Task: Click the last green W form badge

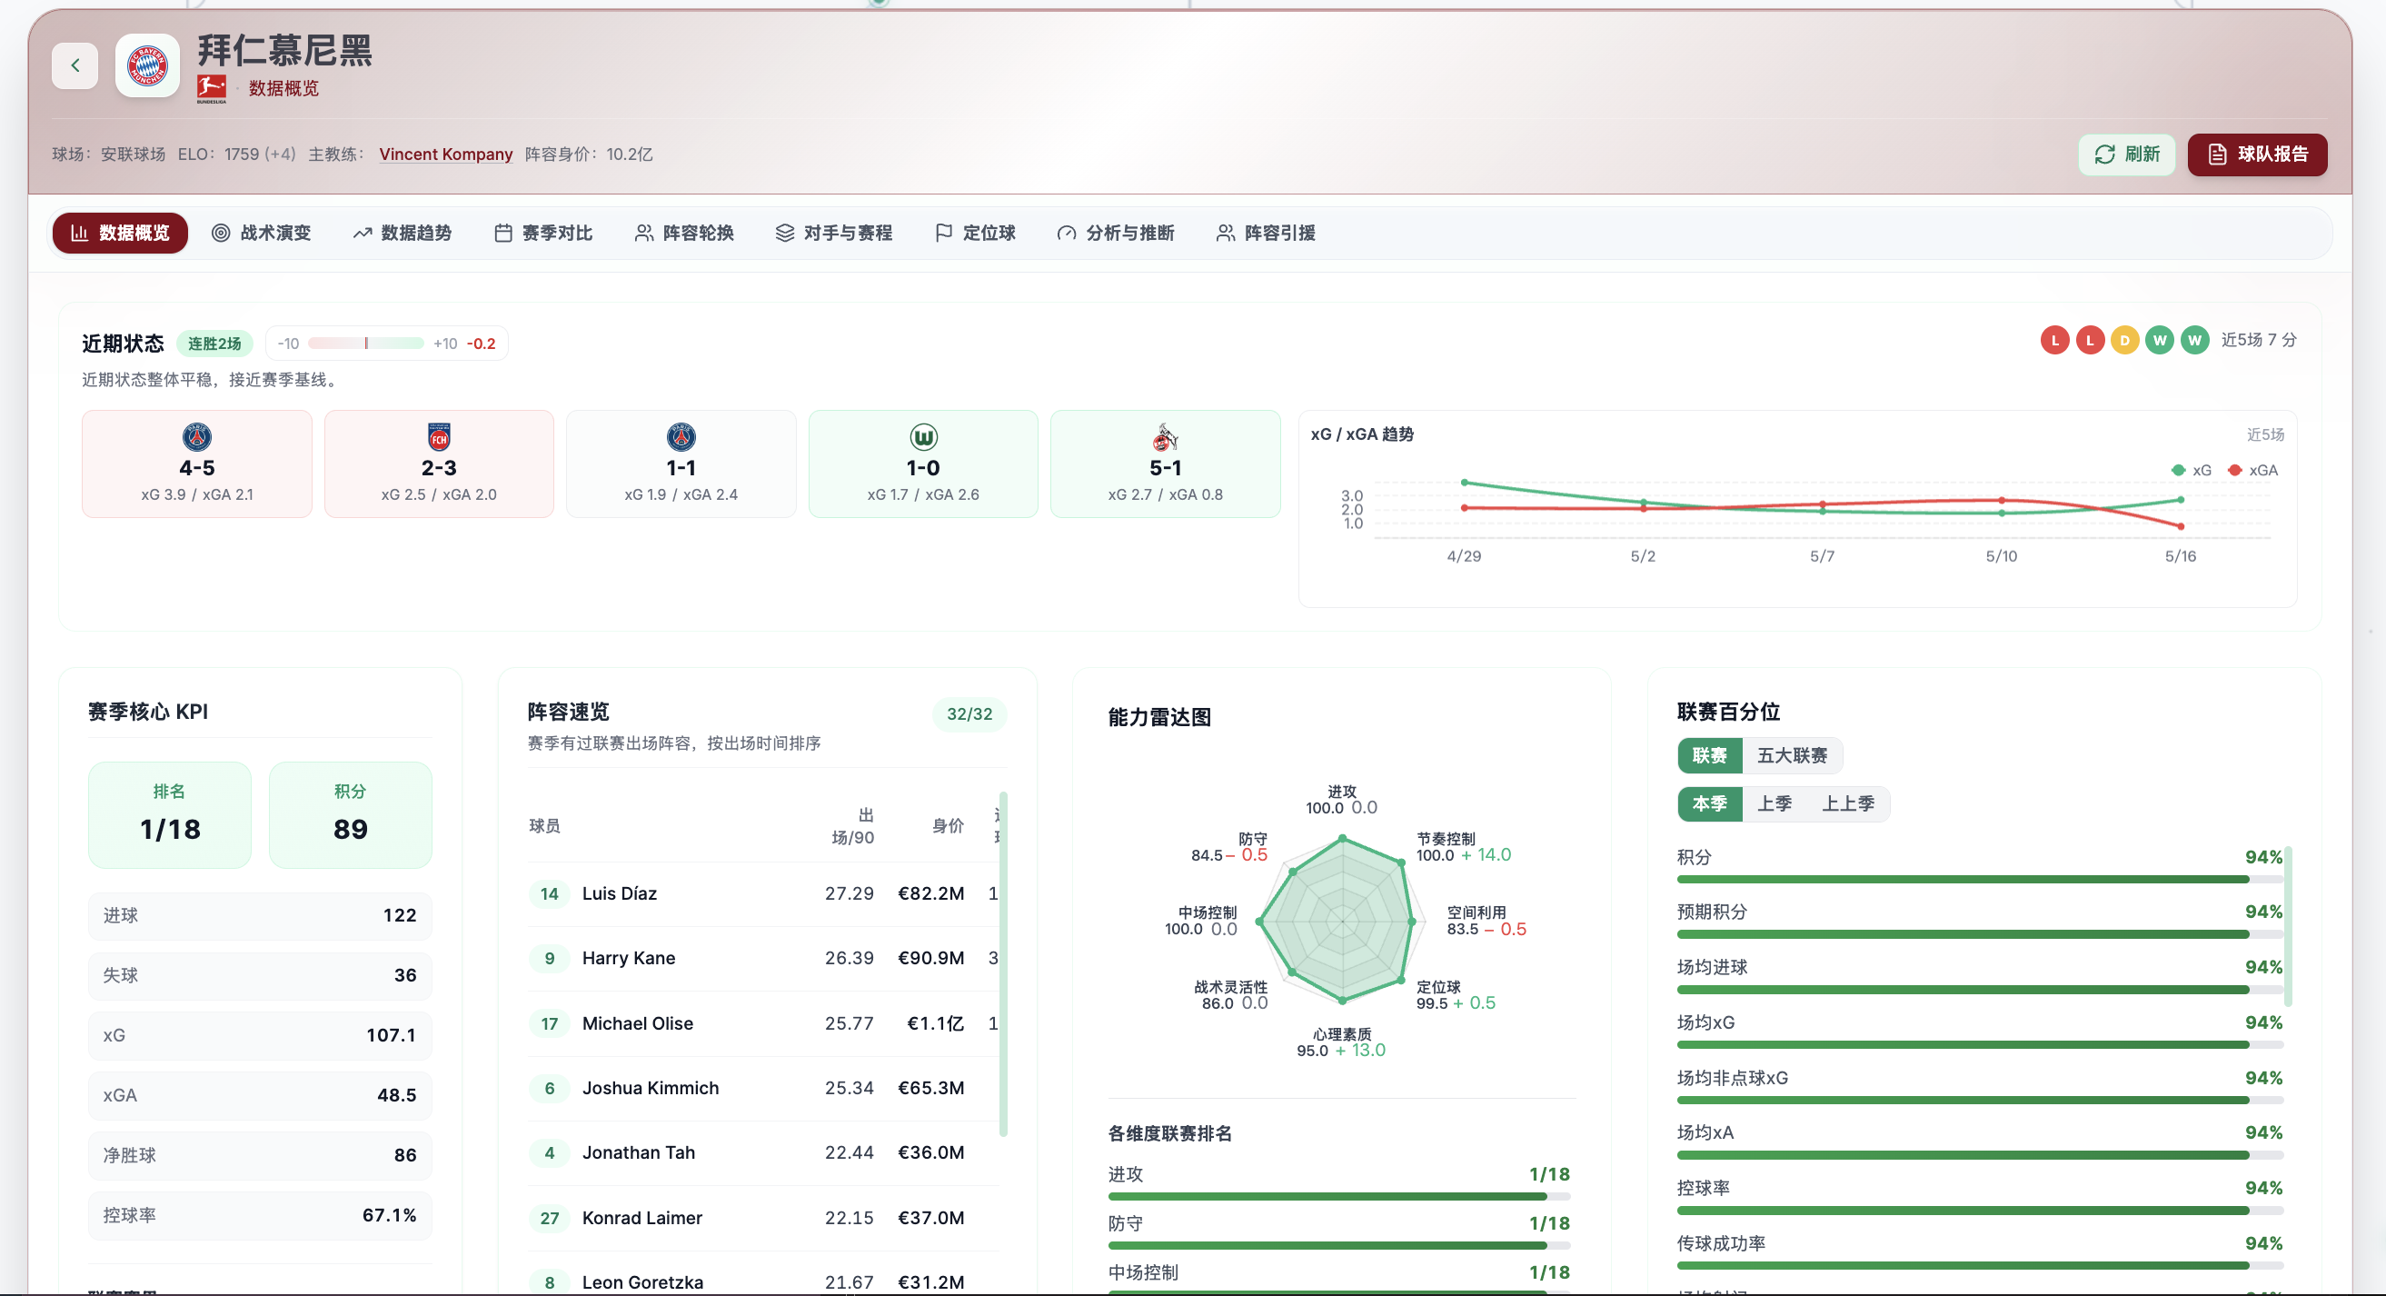Action: pos(2194,340)
